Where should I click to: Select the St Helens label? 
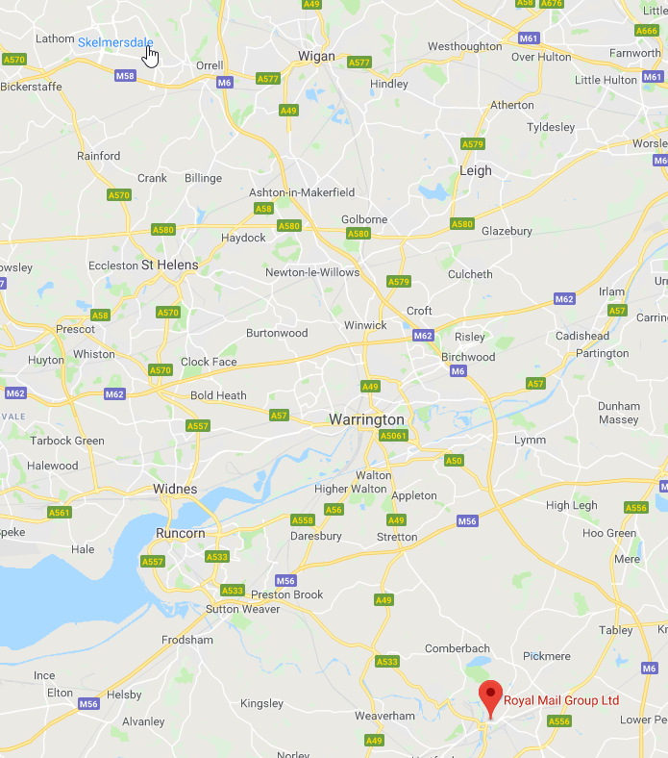[169, 265]
